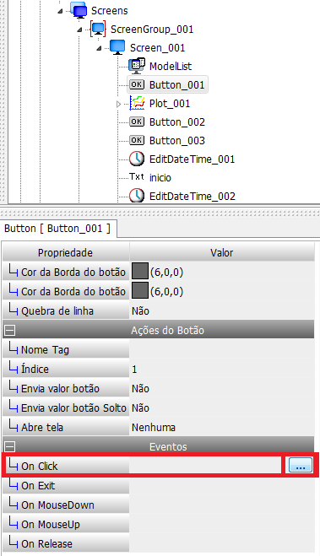Collapse the Eventos section
The height and width of the screenshot is (556, 320).
(x=9, y=446)
